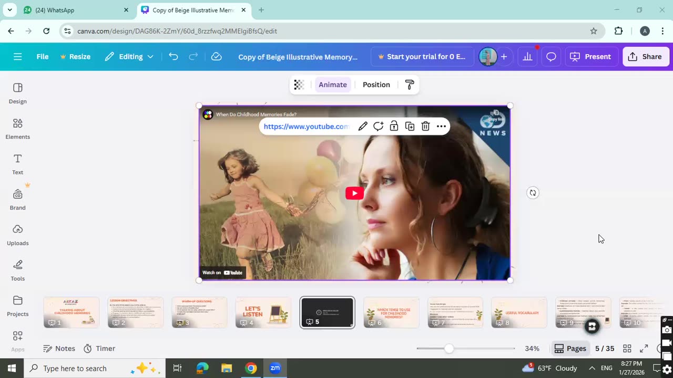Open a new browser tab
Image resolution: width=673 pixels, height=378 pixels.
261,10
